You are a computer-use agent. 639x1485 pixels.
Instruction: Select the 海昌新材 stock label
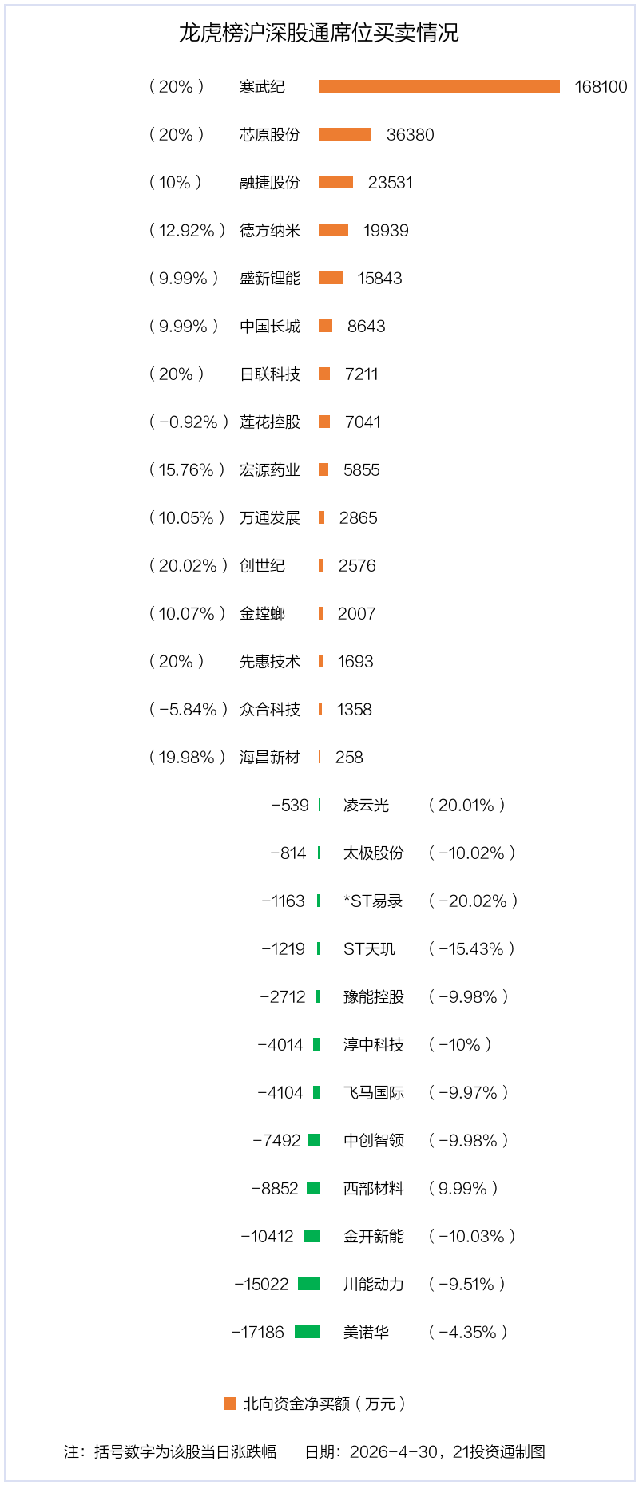(270, 757)
